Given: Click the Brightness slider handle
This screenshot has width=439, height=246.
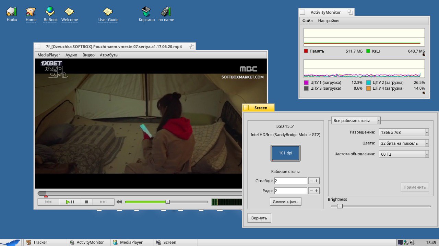Looking at the screenshot, I should click(340, 206).
